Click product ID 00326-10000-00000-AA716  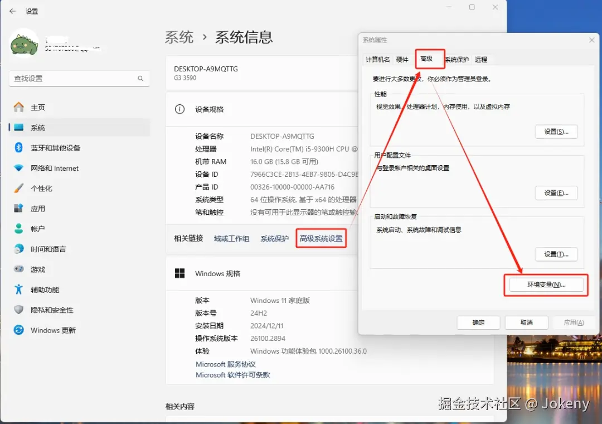pos(292,187)
